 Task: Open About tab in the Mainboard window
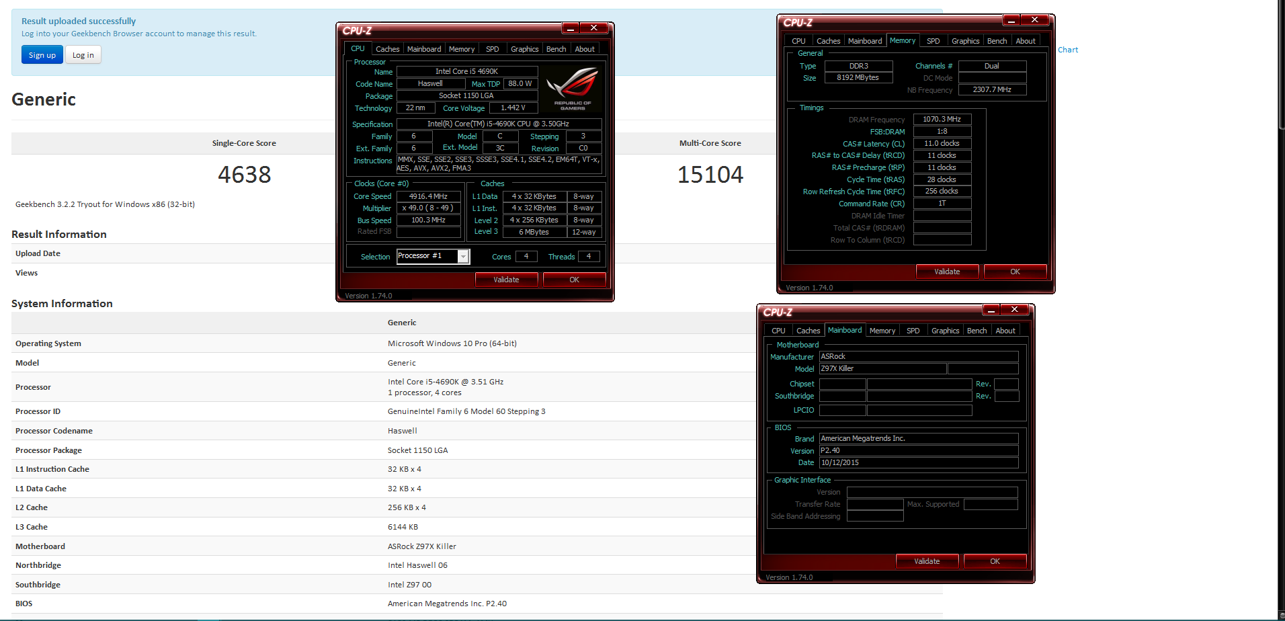[1005, 331]
